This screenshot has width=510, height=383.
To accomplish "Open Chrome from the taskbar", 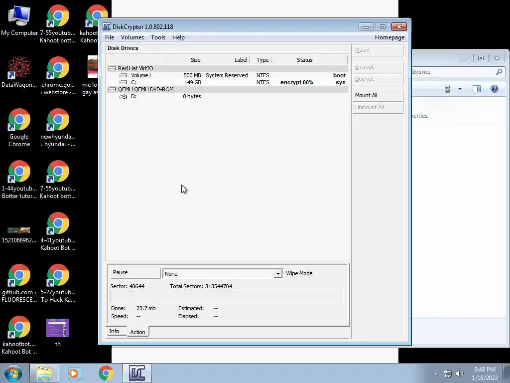I will pos(106,373).
